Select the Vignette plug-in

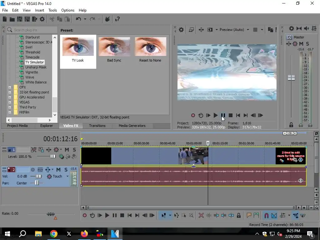[x=32, y=72]
